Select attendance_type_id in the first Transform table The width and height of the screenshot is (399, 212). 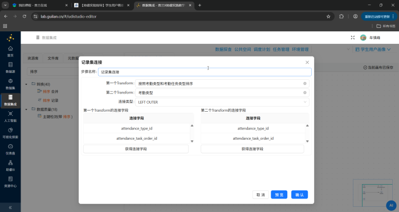(137, 129)
